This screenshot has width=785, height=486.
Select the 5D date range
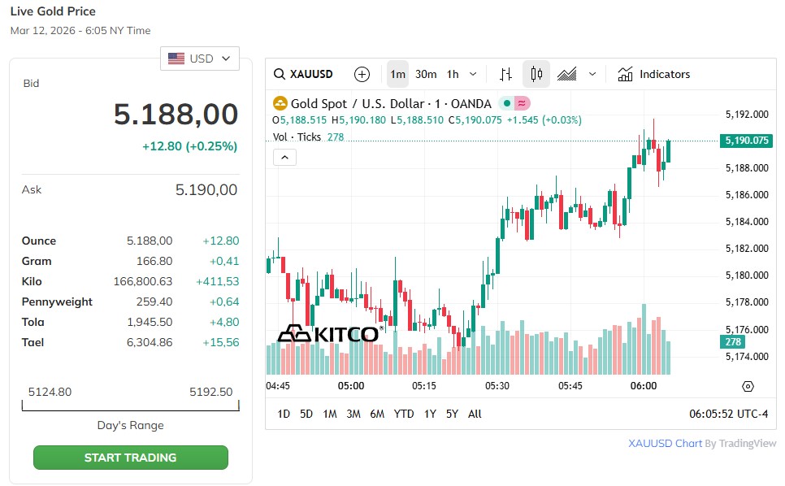tap(306, 414)
